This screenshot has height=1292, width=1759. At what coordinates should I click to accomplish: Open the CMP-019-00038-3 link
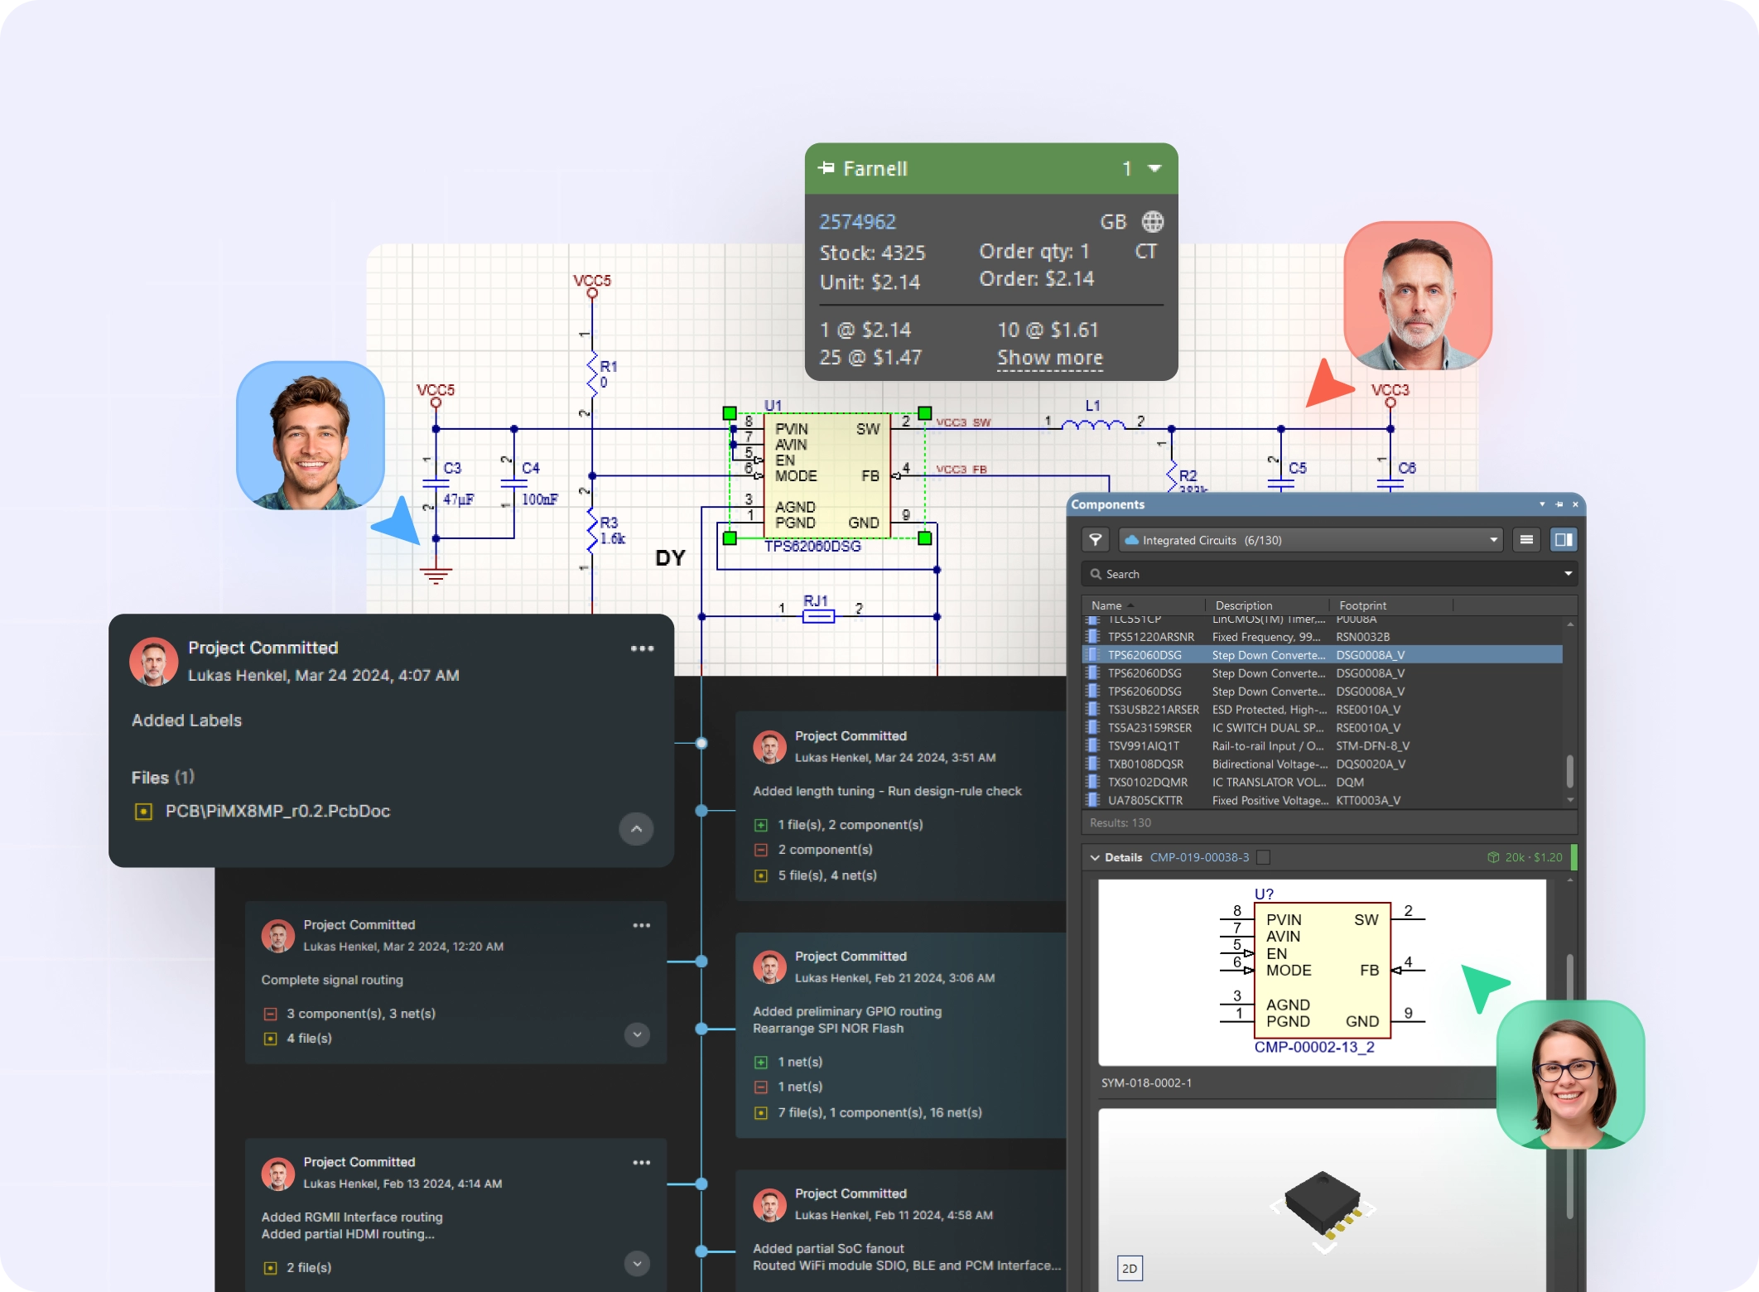click(x=1199, y=858)
